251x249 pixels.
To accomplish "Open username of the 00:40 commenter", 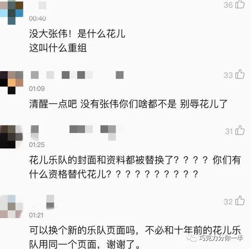I will (x=42, y=5).
